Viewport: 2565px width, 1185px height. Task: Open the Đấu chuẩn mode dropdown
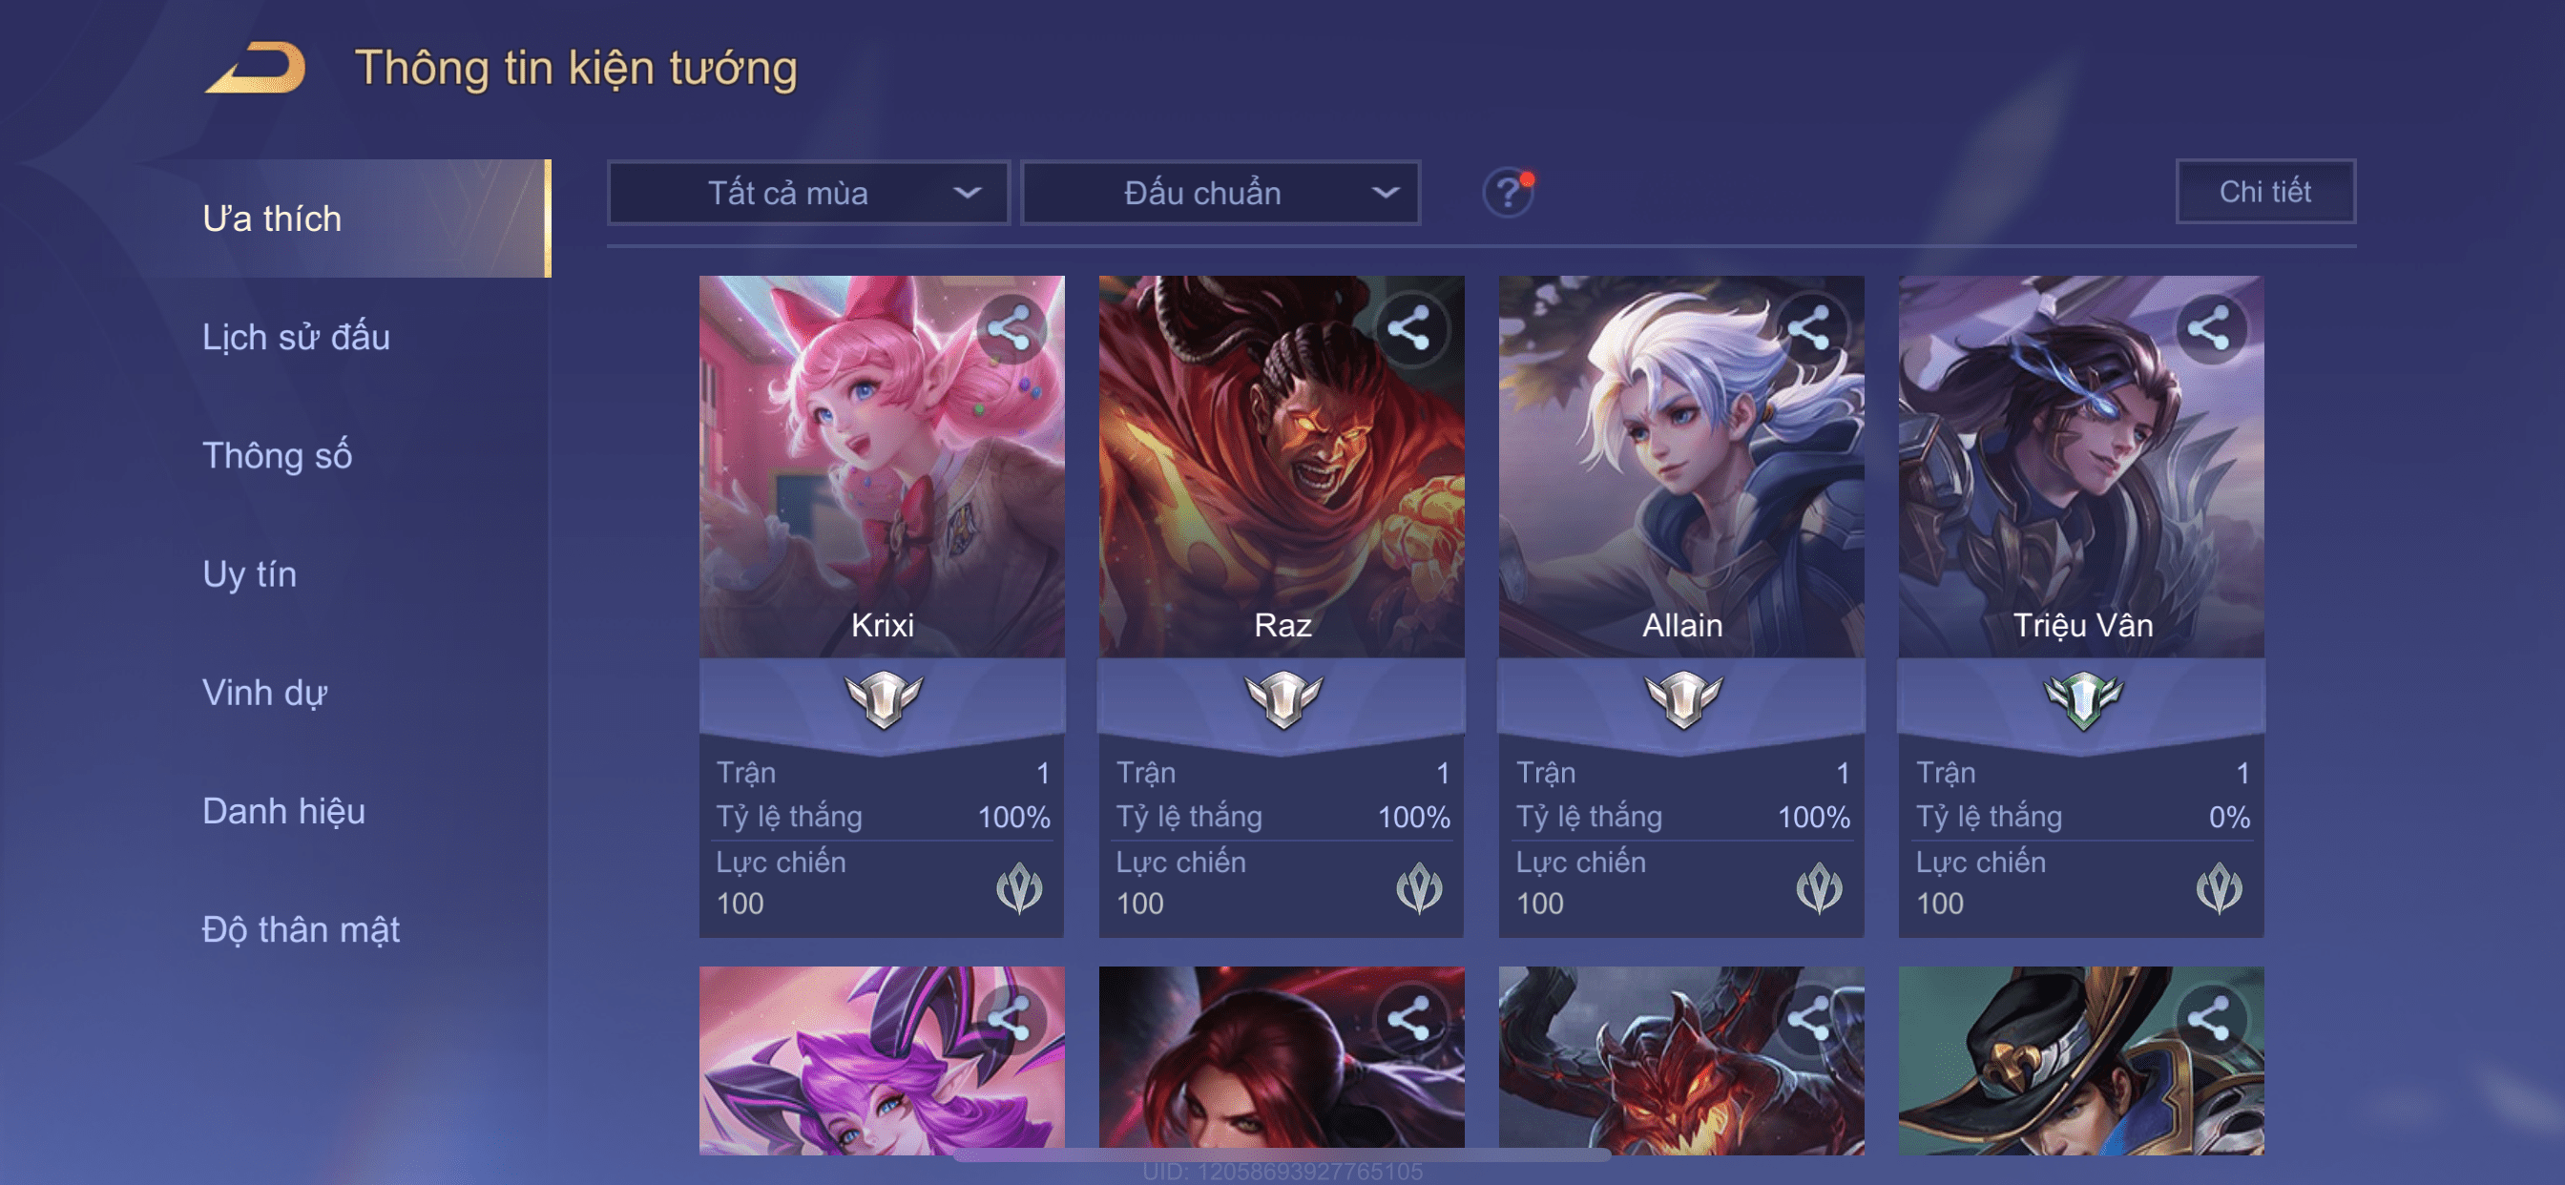(x=1220, y=192)
